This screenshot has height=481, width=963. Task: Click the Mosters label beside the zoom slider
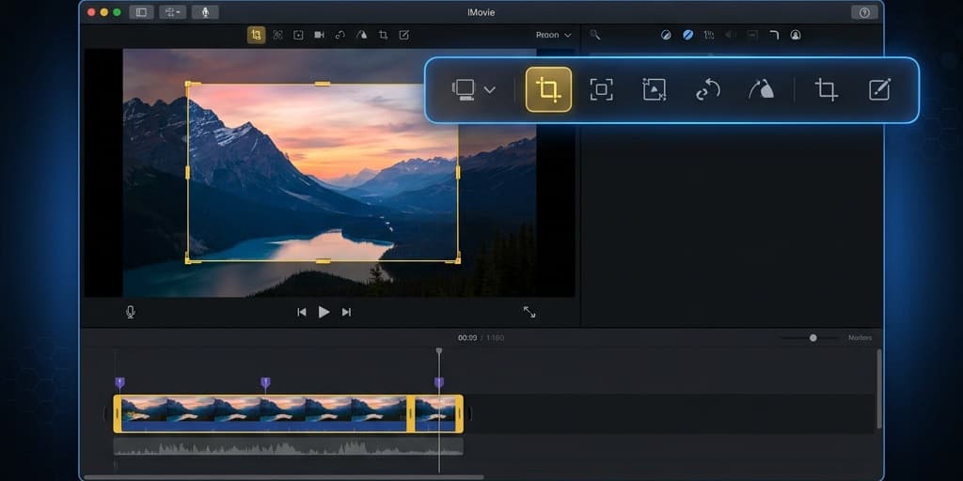click(x=860, y=338)
